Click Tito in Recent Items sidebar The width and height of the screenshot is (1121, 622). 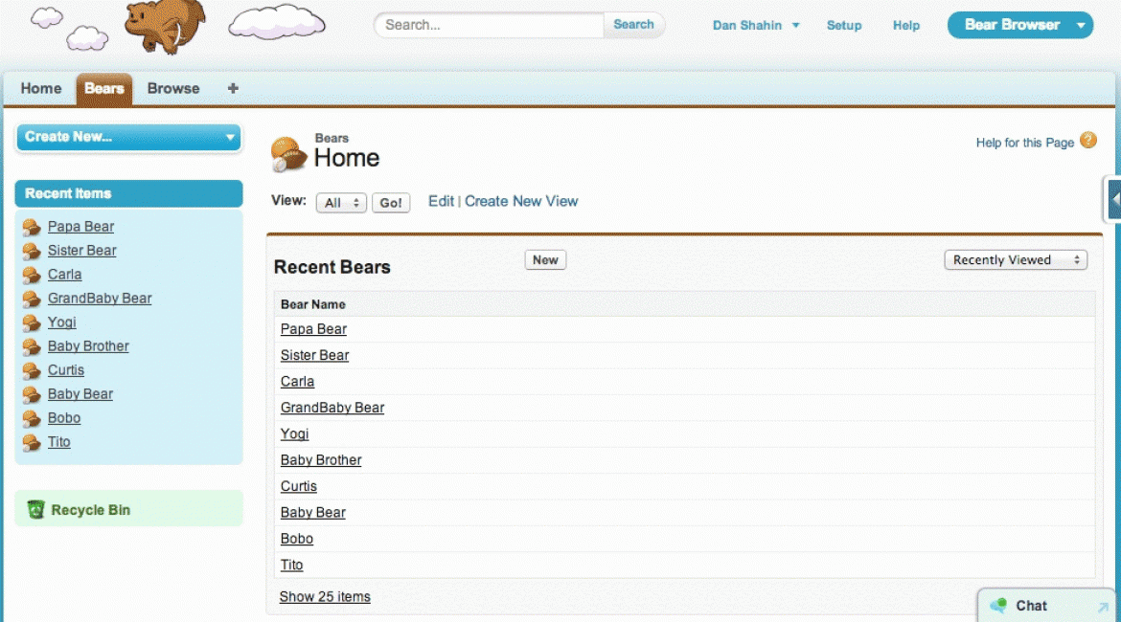tap(58, 442)
